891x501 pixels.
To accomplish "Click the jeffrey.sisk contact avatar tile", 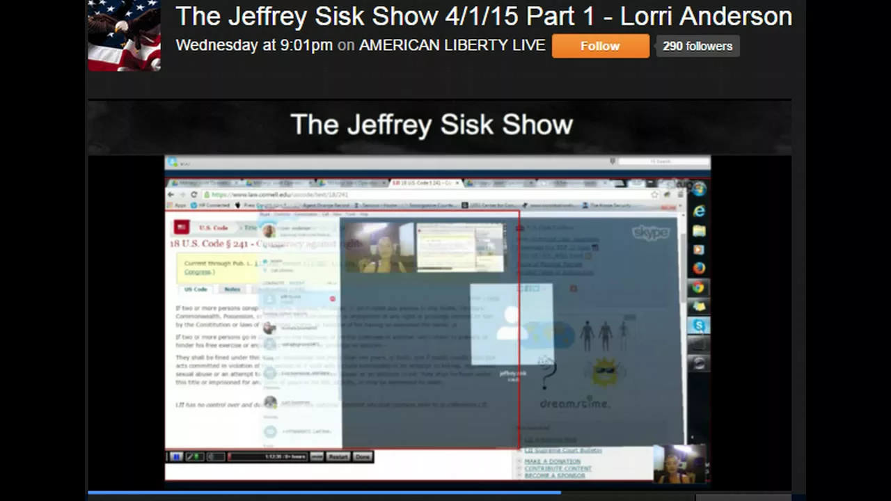I will coord(512,324).
